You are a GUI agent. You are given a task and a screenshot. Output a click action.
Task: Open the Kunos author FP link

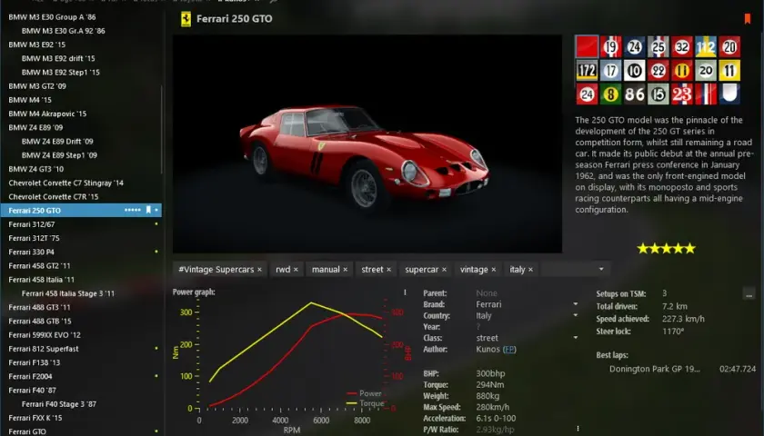(x=509, y=350)
